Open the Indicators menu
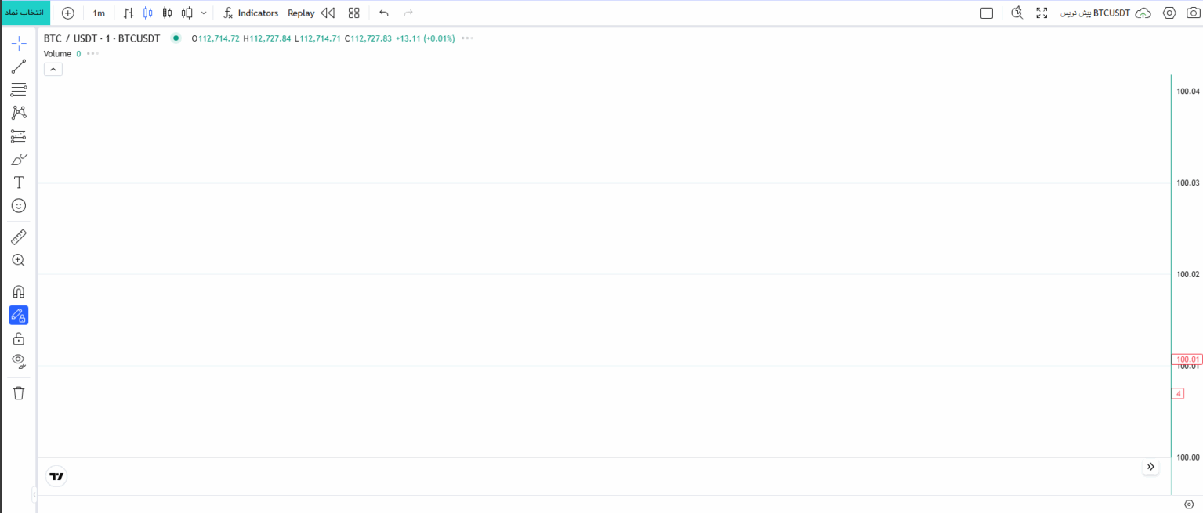The image size is (1203, 513). click(251, 13)
